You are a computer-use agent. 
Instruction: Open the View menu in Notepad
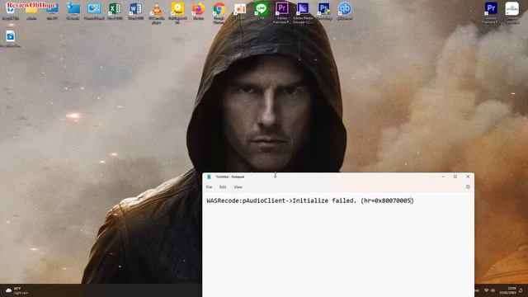pos(238,187)
